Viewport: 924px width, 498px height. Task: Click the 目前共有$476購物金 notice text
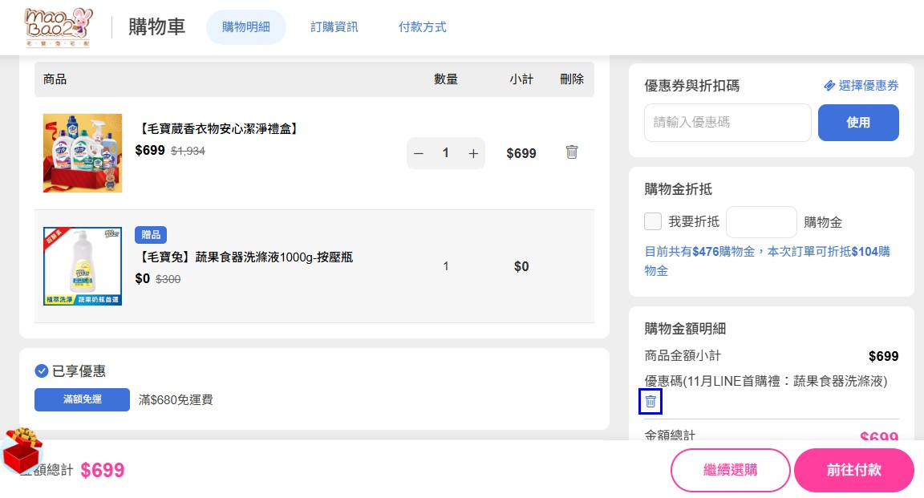pyautogui.click(x=768, y=261)
